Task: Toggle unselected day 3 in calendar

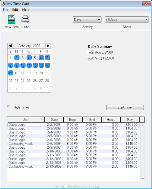Action: (x=23, y=58)
